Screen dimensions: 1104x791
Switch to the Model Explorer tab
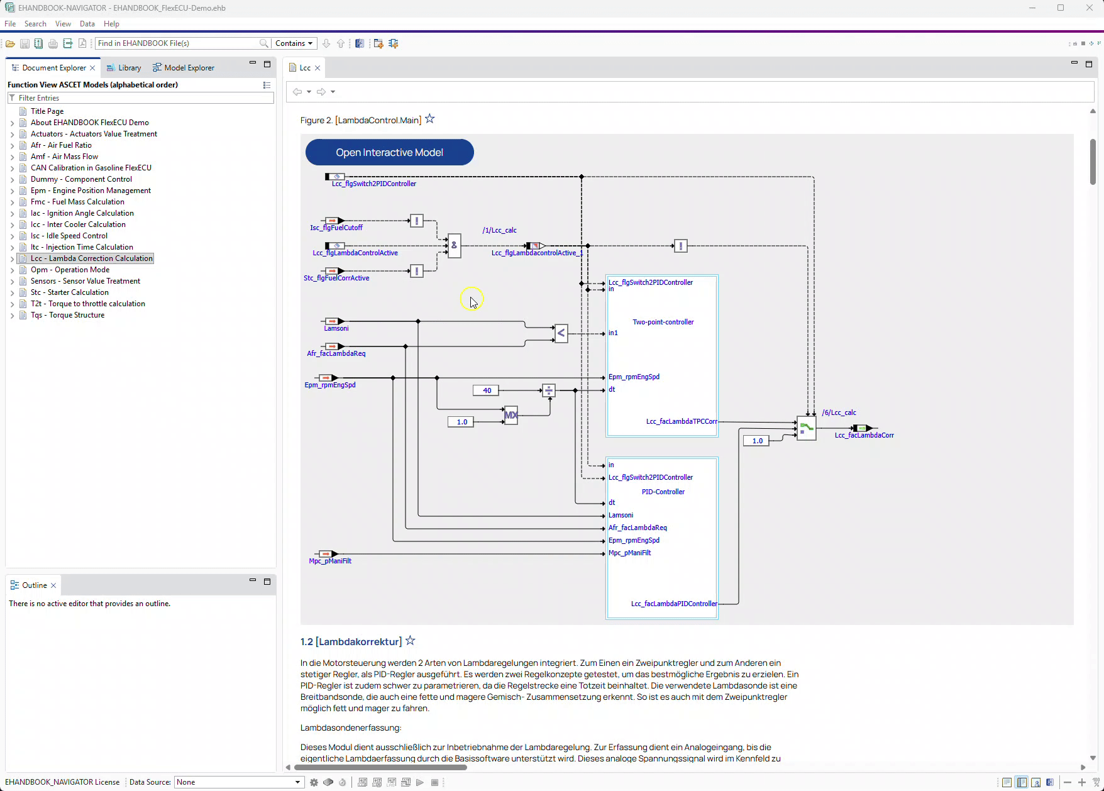(183, 68)
